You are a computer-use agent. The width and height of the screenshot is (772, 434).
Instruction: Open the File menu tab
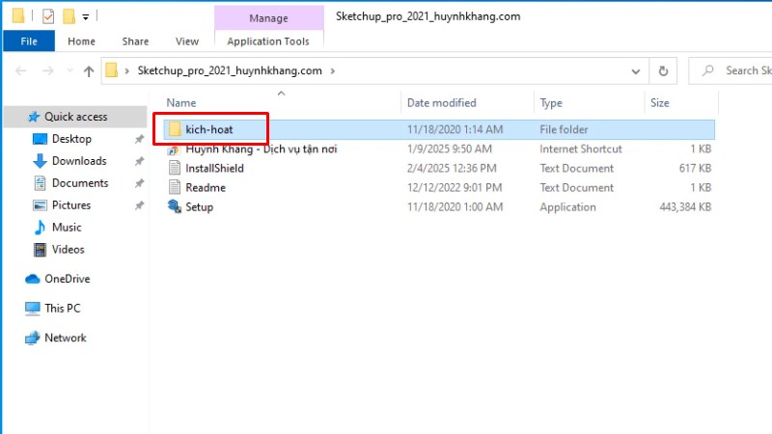29,41
